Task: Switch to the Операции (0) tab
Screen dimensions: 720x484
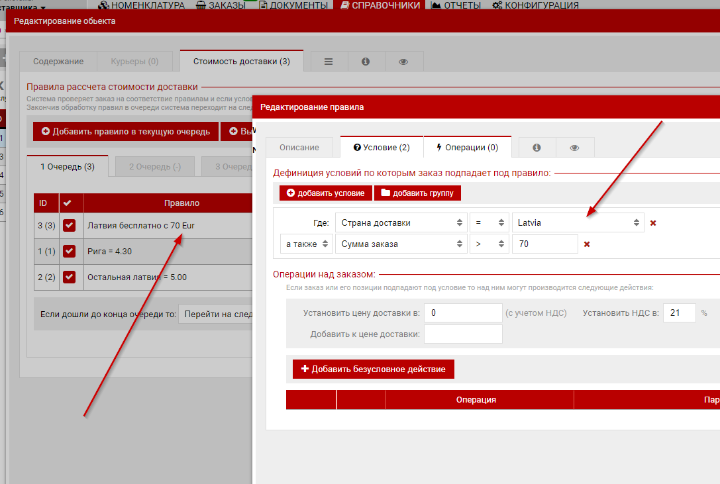Action: [x=467, y=148]
